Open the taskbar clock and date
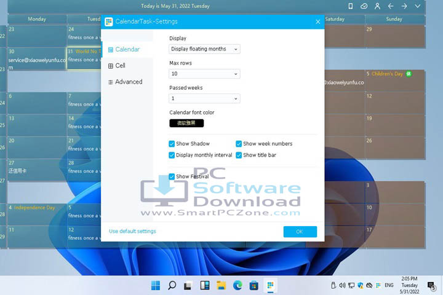This screenshot has width=443, height=295. [x=409, y=285]
